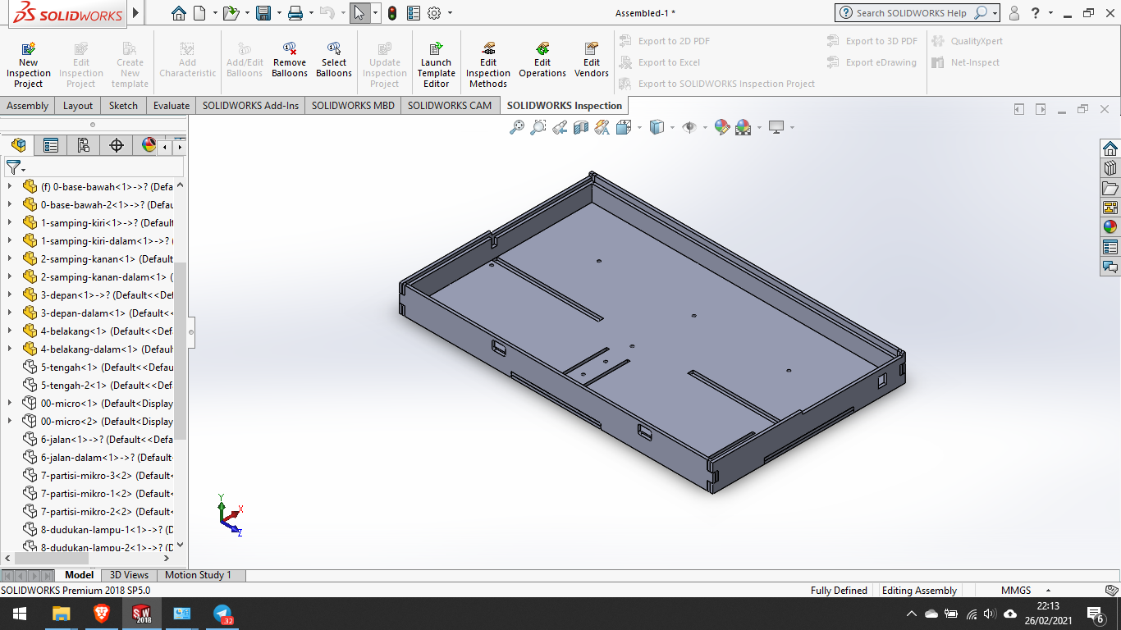1121x630 pixels.
Task: Switch to SOLIDWORKS Add-Ins tab
Action: [251, 105]
